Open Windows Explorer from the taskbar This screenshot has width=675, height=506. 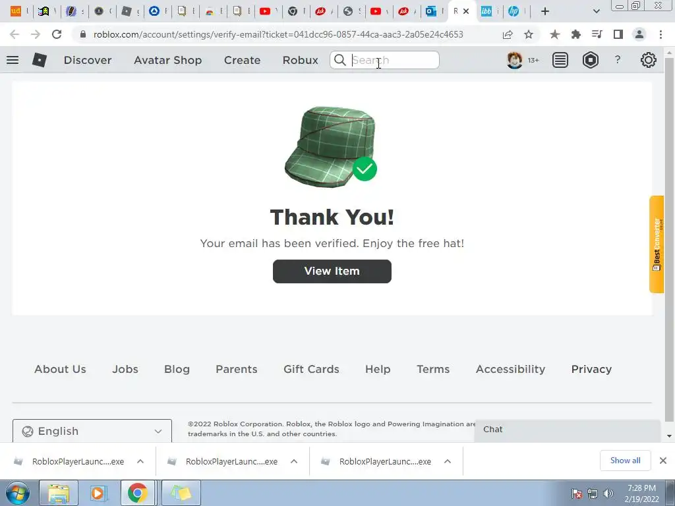[x=59, y=493]
